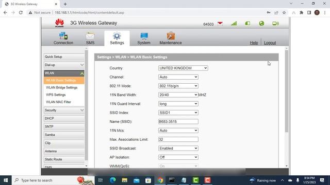This screenshot has height=185, width=330.
Task: Open Samba settings in sidebar
Action: [x=64, y=135]
